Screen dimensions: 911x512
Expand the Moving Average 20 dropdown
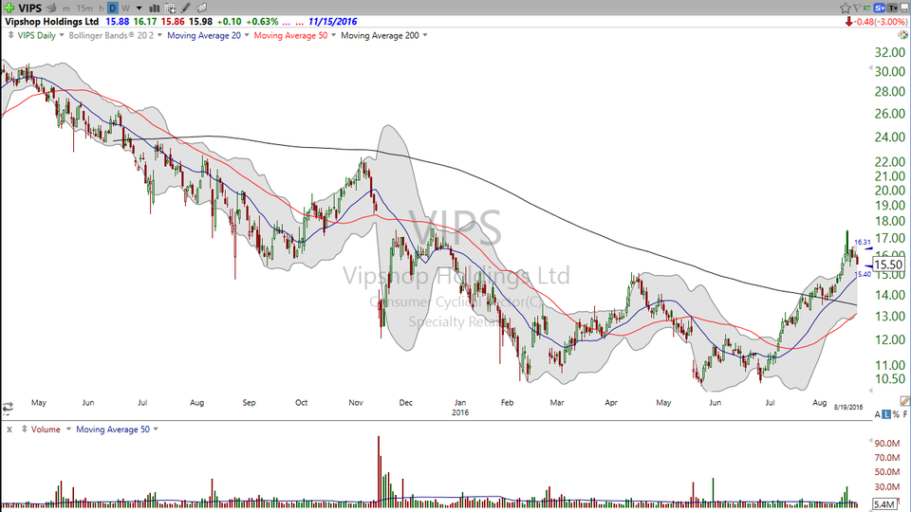coord(247,35)
